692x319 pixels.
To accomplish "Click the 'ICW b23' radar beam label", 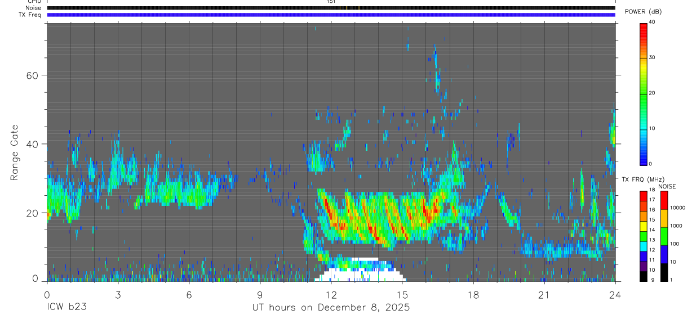I will 66,308.
